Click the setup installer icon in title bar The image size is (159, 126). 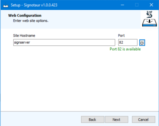tap(6, 5)
